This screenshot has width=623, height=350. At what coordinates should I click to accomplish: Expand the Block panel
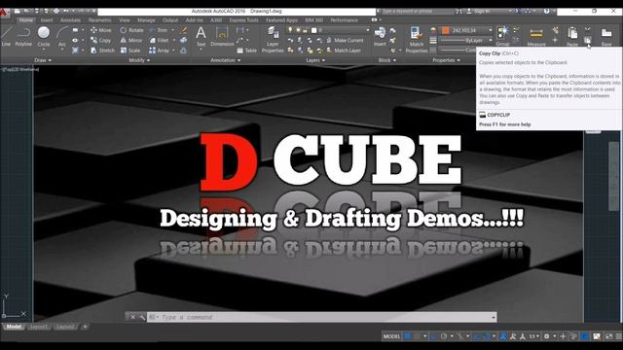point(387,60)
